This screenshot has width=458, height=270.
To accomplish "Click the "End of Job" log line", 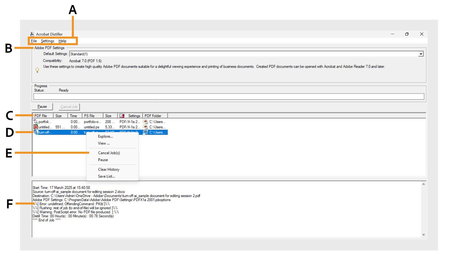I will [x=46, y=220].
